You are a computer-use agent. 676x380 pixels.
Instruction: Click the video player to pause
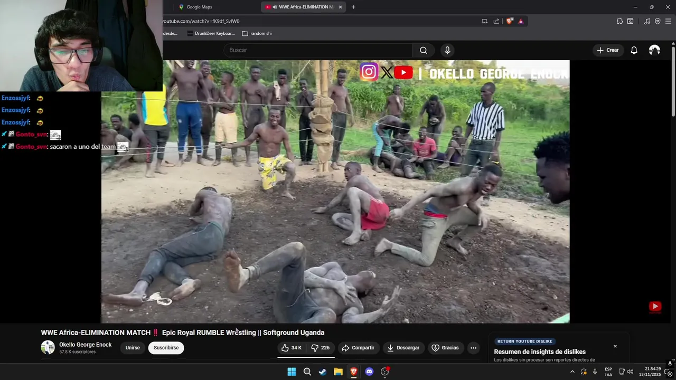tap(335, 191)
